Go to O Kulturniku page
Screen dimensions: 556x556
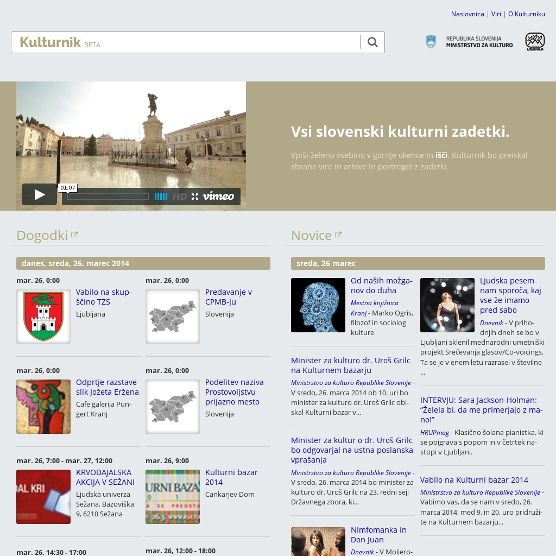pos(526,14)
